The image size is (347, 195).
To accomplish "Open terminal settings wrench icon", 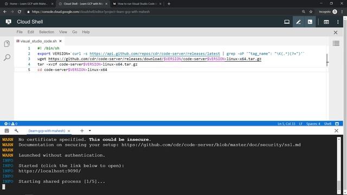I will tap(16, 131).
